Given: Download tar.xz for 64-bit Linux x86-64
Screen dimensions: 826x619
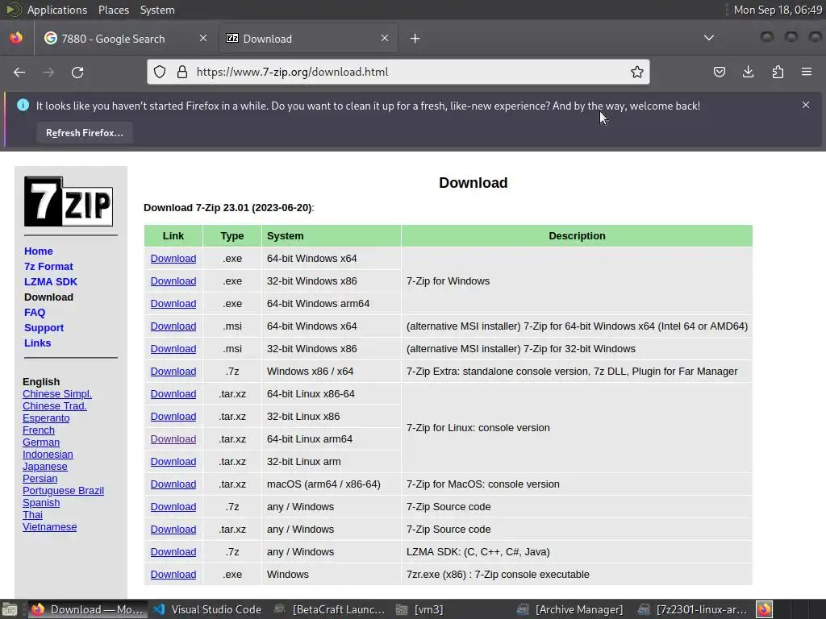Looking at the screenshot, I should click(x=173, y=394).
